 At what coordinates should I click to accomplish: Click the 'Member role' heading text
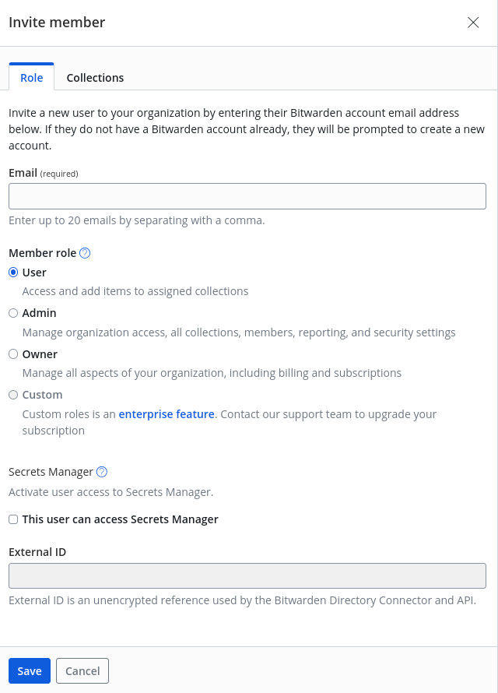point(42,253)
